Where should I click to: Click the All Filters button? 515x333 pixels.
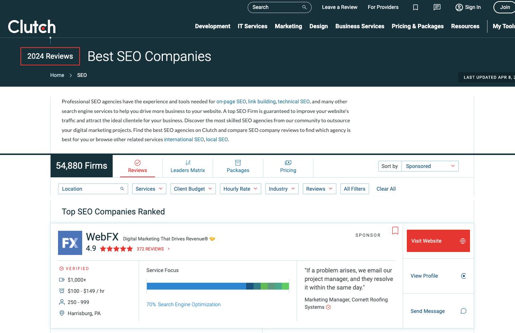tap(355, 189)
